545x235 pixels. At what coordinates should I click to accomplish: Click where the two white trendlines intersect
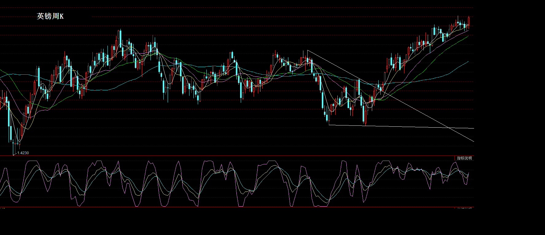tap(449, 128)
